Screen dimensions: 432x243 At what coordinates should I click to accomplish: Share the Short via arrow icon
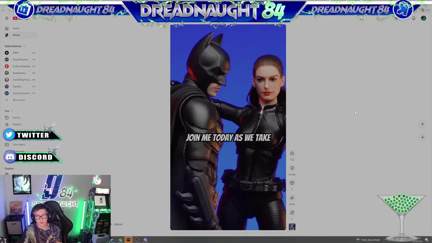point(292,198)
